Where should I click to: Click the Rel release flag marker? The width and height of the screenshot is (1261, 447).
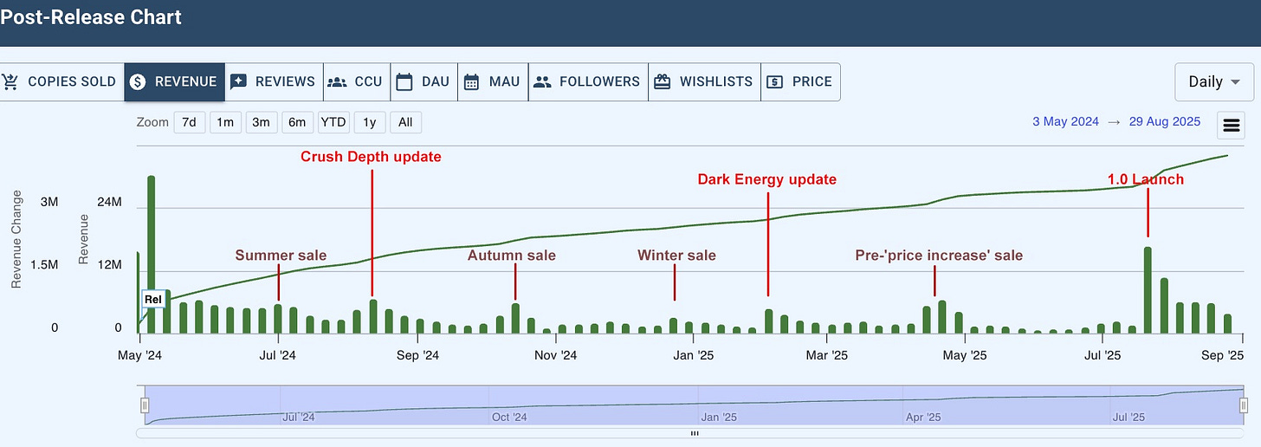pos(153,299)
